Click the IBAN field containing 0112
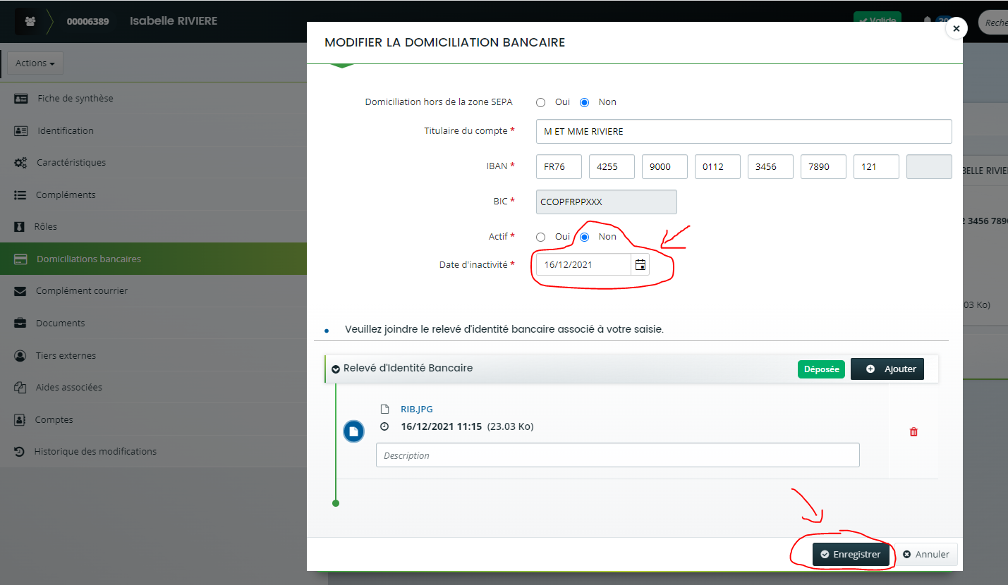This screenshot has height=585, width=1008. click(x=717, y=166)
